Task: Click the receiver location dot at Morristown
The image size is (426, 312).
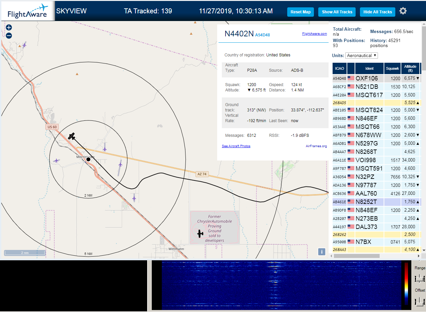Action: pyautogui.click(x=88, y=160)
